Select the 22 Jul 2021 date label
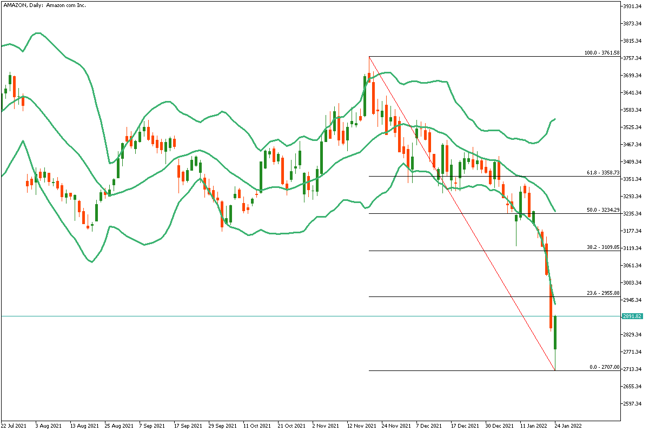649x432 pixels. pos(14,426)
